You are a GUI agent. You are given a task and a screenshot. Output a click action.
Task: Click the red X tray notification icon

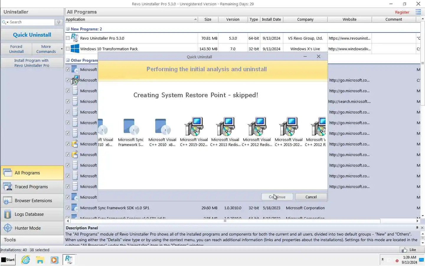[397, 261]
